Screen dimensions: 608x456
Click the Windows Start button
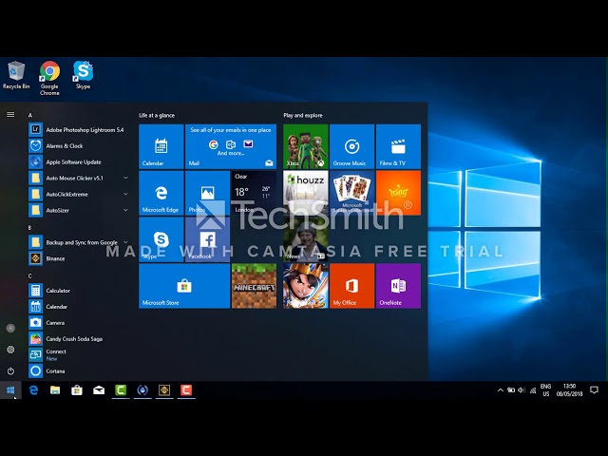(10, 390)
